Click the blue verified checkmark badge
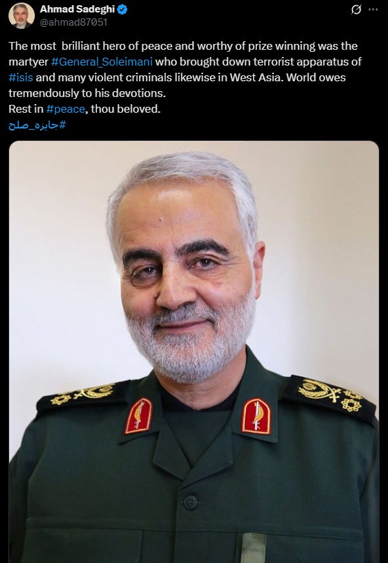The width and height of the screenshot is (388, 563). [x=123, y=10]
